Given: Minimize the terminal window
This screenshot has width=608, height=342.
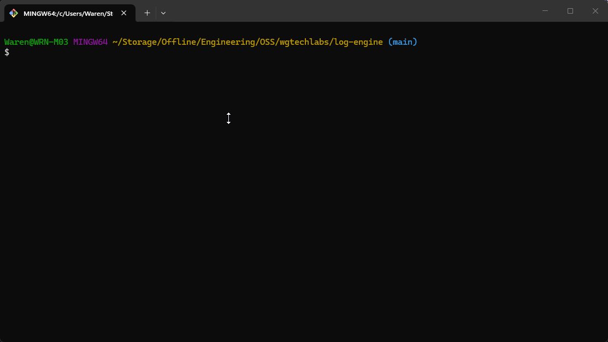Looking at the screenshot, I should (x=545, y=11).
